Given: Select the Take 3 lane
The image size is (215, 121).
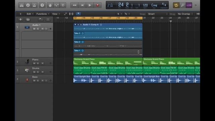Looking at the screenshot, I should point(108,36).
